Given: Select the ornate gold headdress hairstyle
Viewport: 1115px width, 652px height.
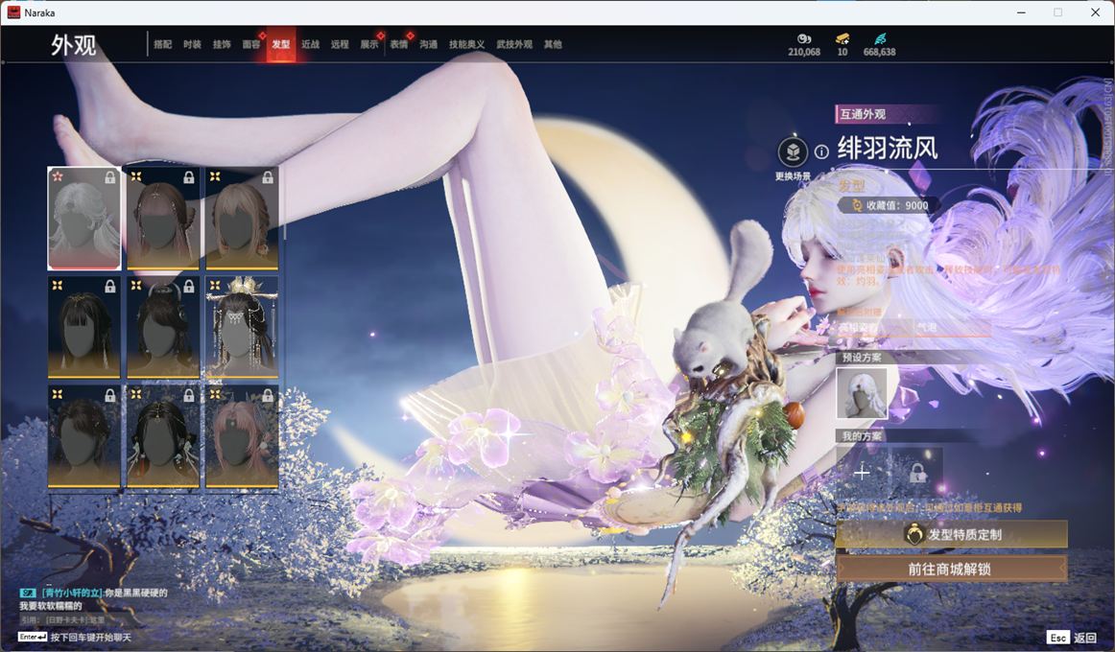Looking at the screenshot, I should [242, 327].
